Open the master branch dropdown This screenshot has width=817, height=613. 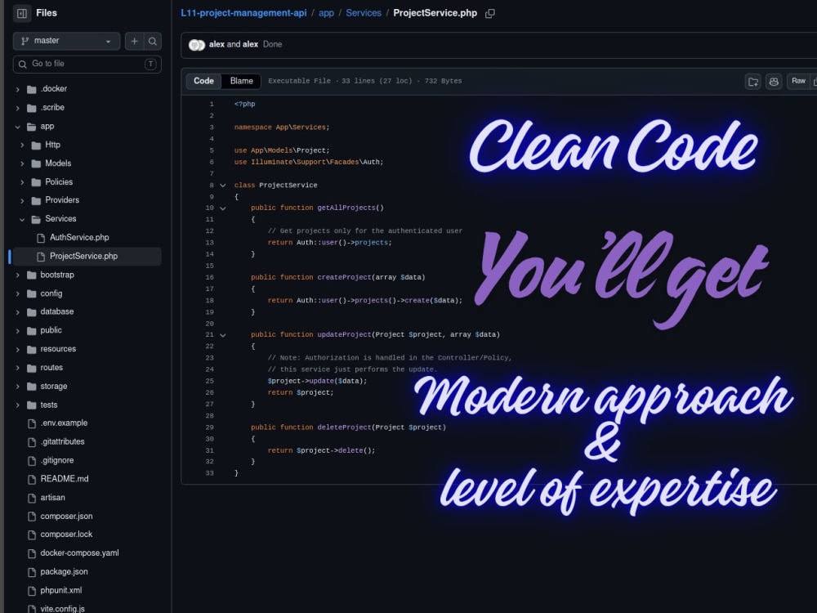coord(66,41)
